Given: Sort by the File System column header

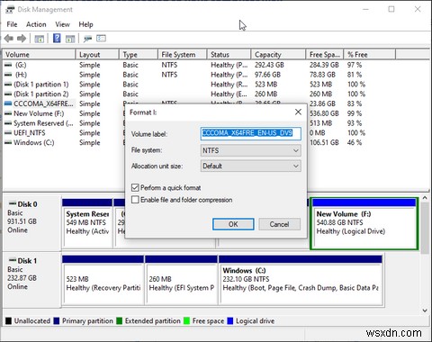Looking at the screenshot, I should click(183, 54).
